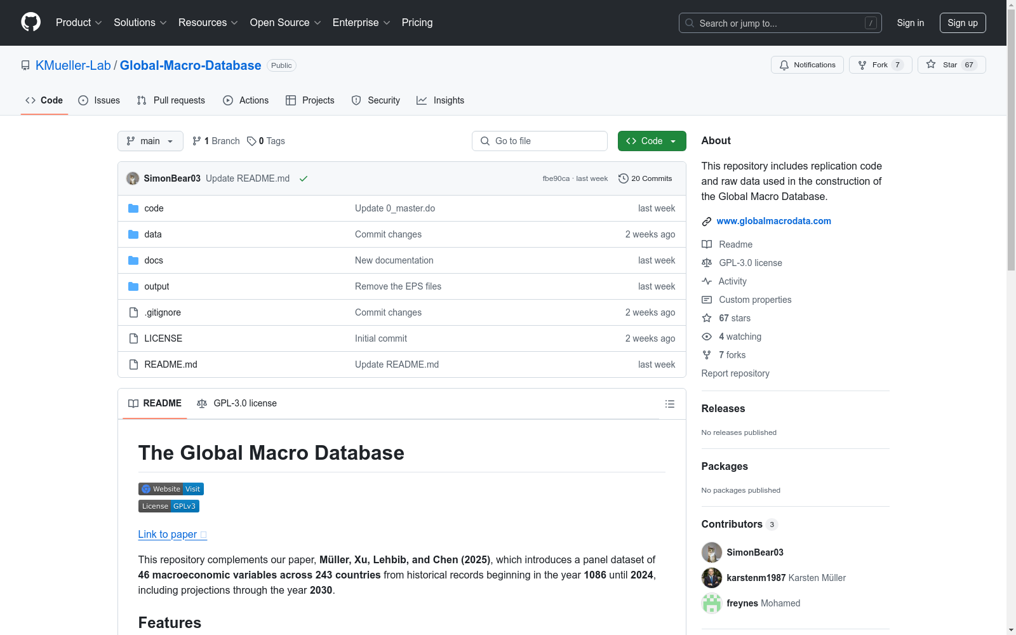Click Sign up button
This screenshot has height=635, width=1016.
[963, 23]
